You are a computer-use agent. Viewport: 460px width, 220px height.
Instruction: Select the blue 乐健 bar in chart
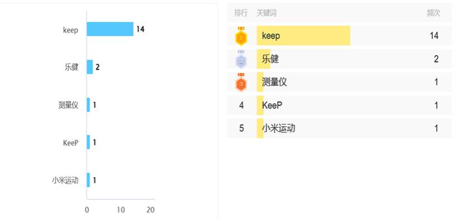(x=90, y=67)
